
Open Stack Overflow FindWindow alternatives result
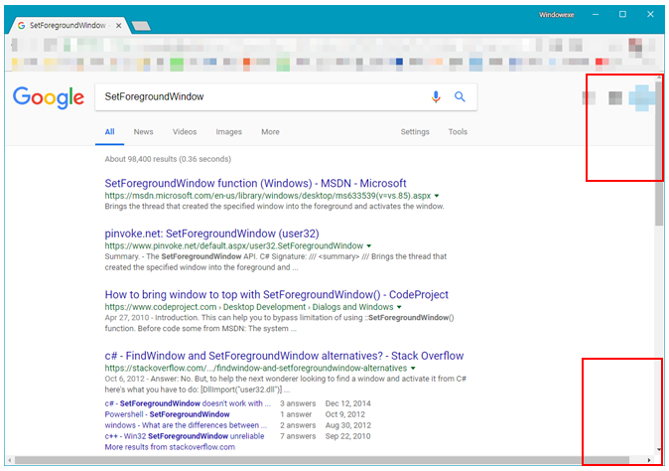pyautogui.click(x=284, y=356)
